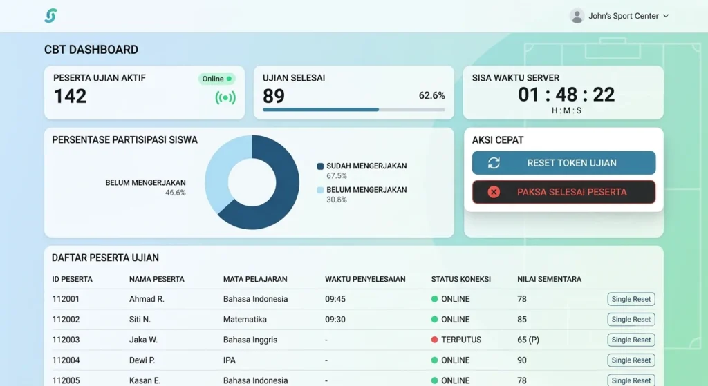Viewport: 708px width, 386px height.
Task: Click the name Siti N.
Action: point(140,319)
